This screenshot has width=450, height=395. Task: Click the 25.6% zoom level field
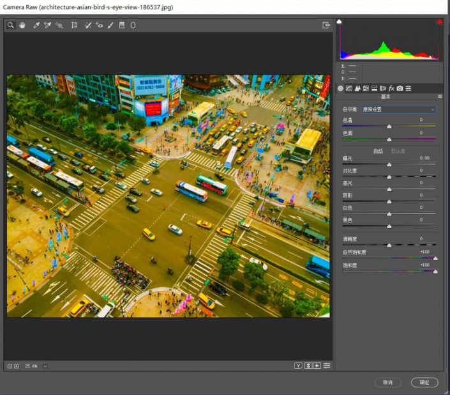[31, 366]
